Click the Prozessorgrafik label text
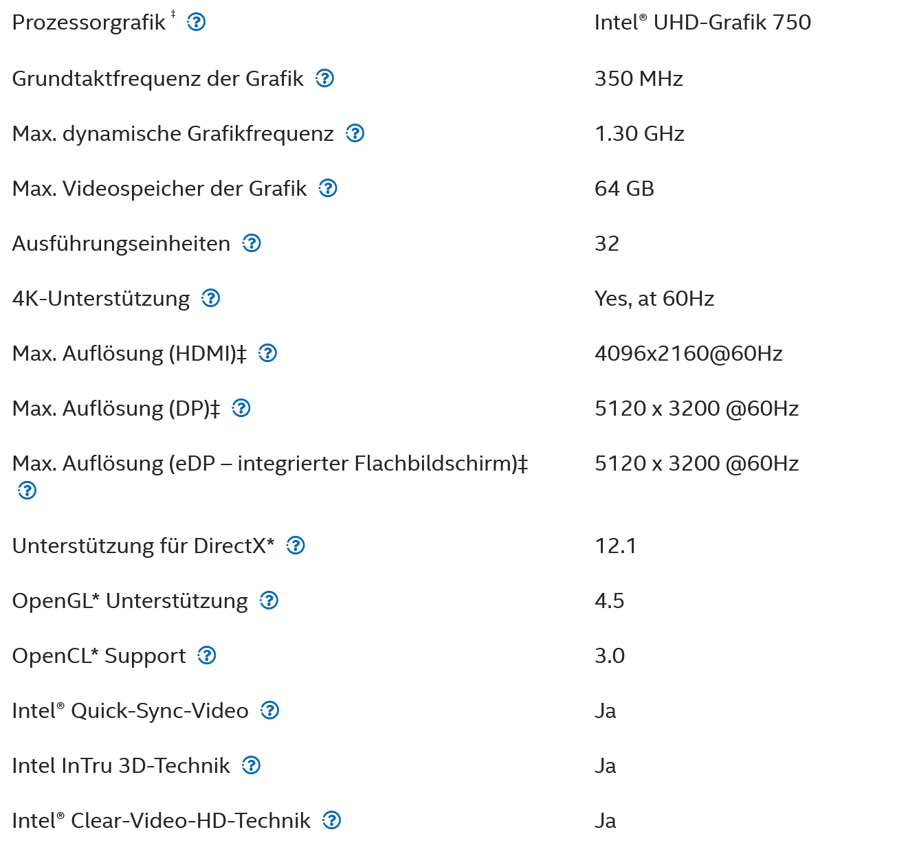This screenshot has width=908, height=843. 89,23
